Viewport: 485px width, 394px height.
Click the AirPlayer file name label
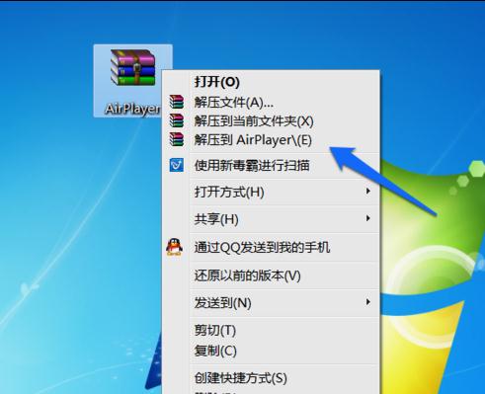pyautogui.click(x=132, y=109)
